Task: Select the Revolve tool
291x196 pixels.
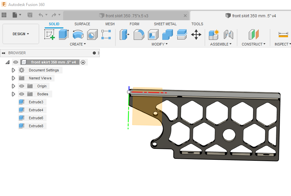Action: [x=78, y=35]
